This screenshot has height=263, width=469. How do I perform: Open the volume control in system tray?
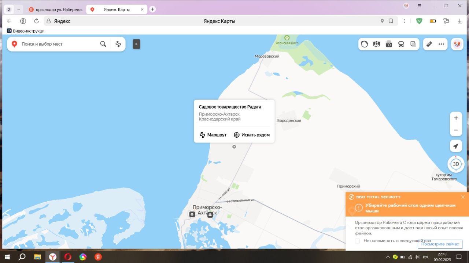point(417,257)
